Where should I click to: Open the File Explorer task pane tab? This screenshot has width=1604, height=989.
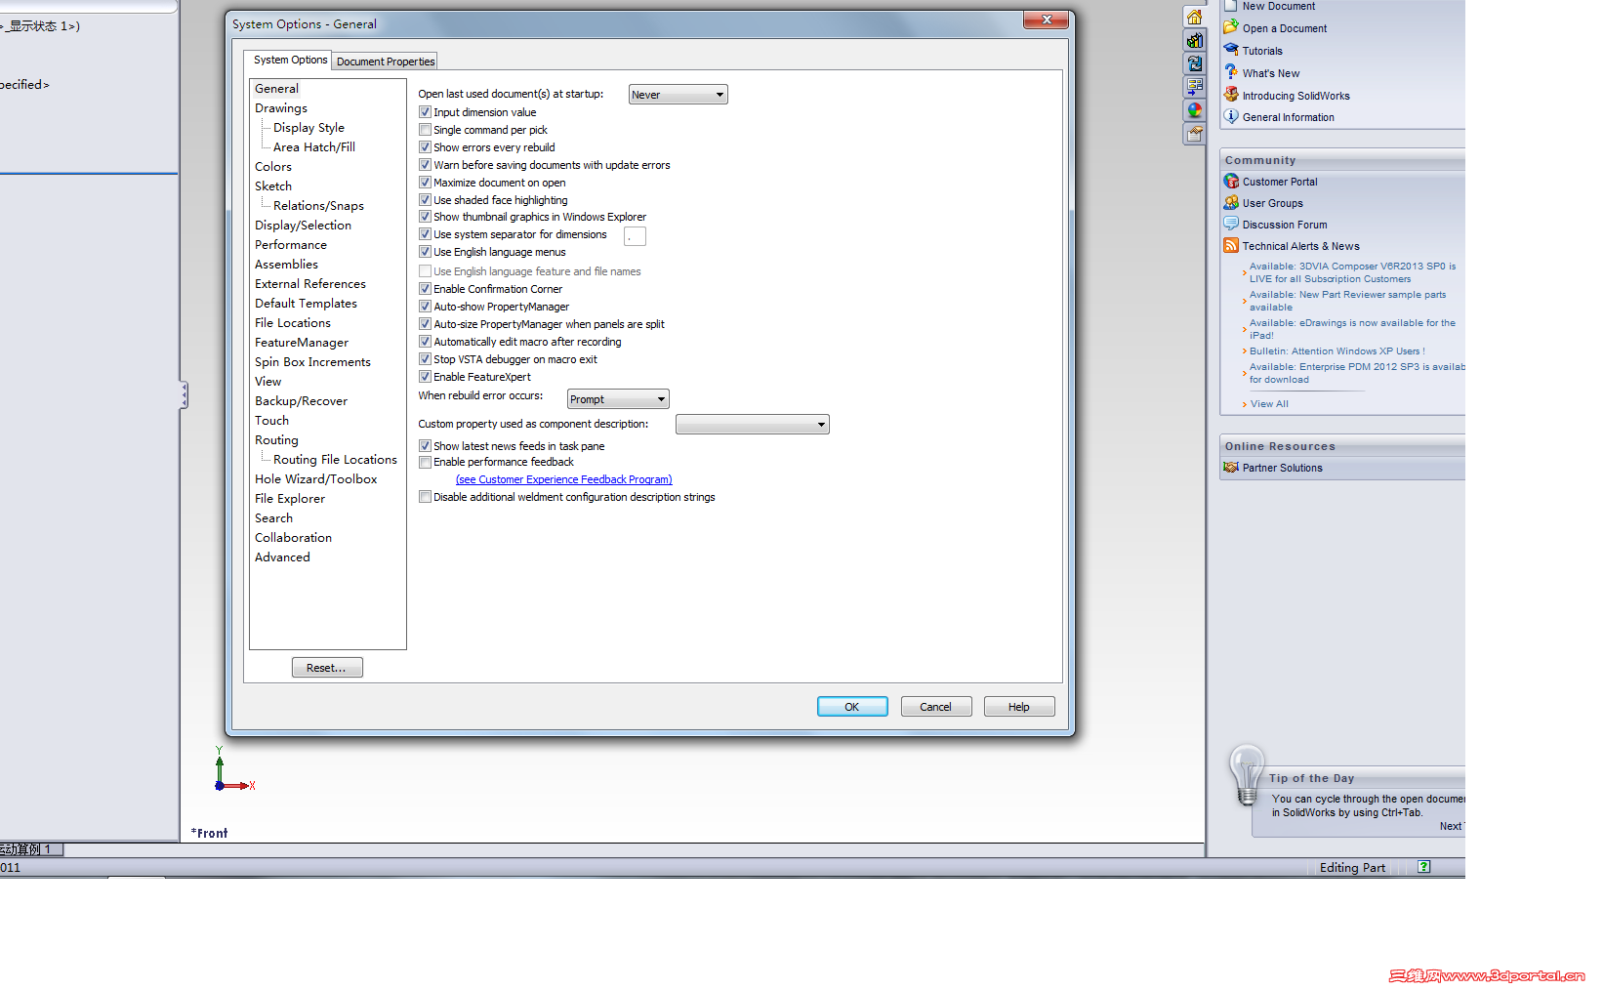pos(1194,63)
